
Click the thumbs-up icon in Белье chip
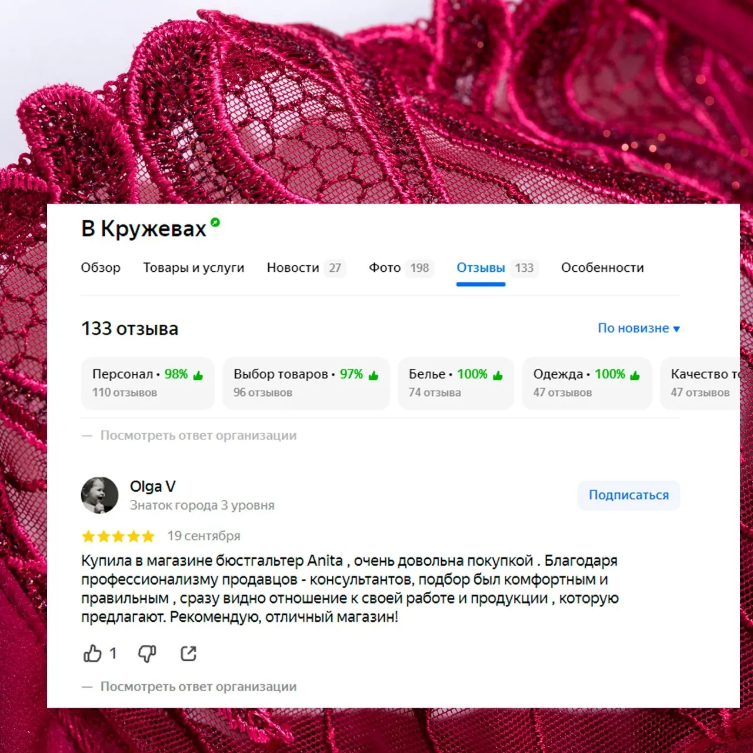[x=498, y=375]
